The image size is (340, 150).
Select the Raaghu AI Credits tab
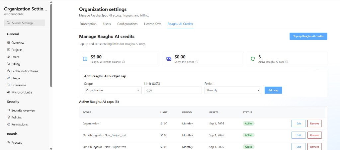pyautogui.click(x=180, y=24)
